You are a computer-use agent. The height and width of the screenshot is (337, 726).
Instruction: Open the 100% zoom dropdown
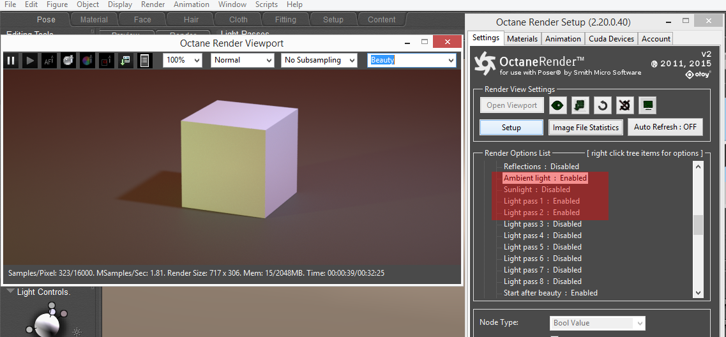click(183, 60)
